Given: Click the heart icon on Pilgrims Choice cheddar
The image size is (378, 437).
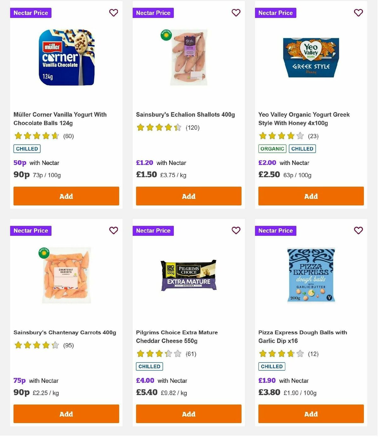Looking at the screenshot, I should [x=236, y=230].
